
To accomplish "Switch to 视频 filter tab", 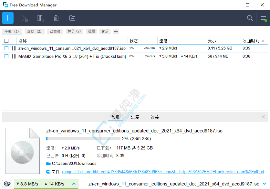I will click(x=91, y=31).
